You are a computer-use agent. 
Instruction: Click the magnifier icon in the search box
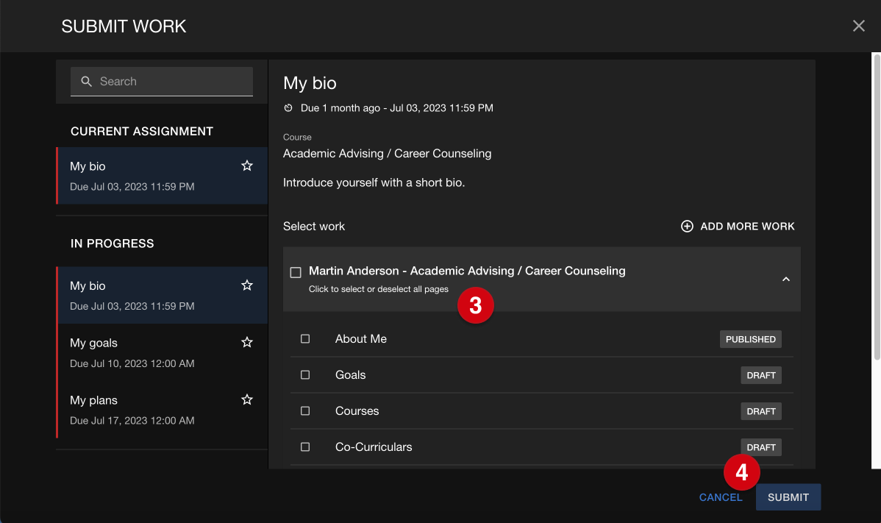(x=87, y=82)
